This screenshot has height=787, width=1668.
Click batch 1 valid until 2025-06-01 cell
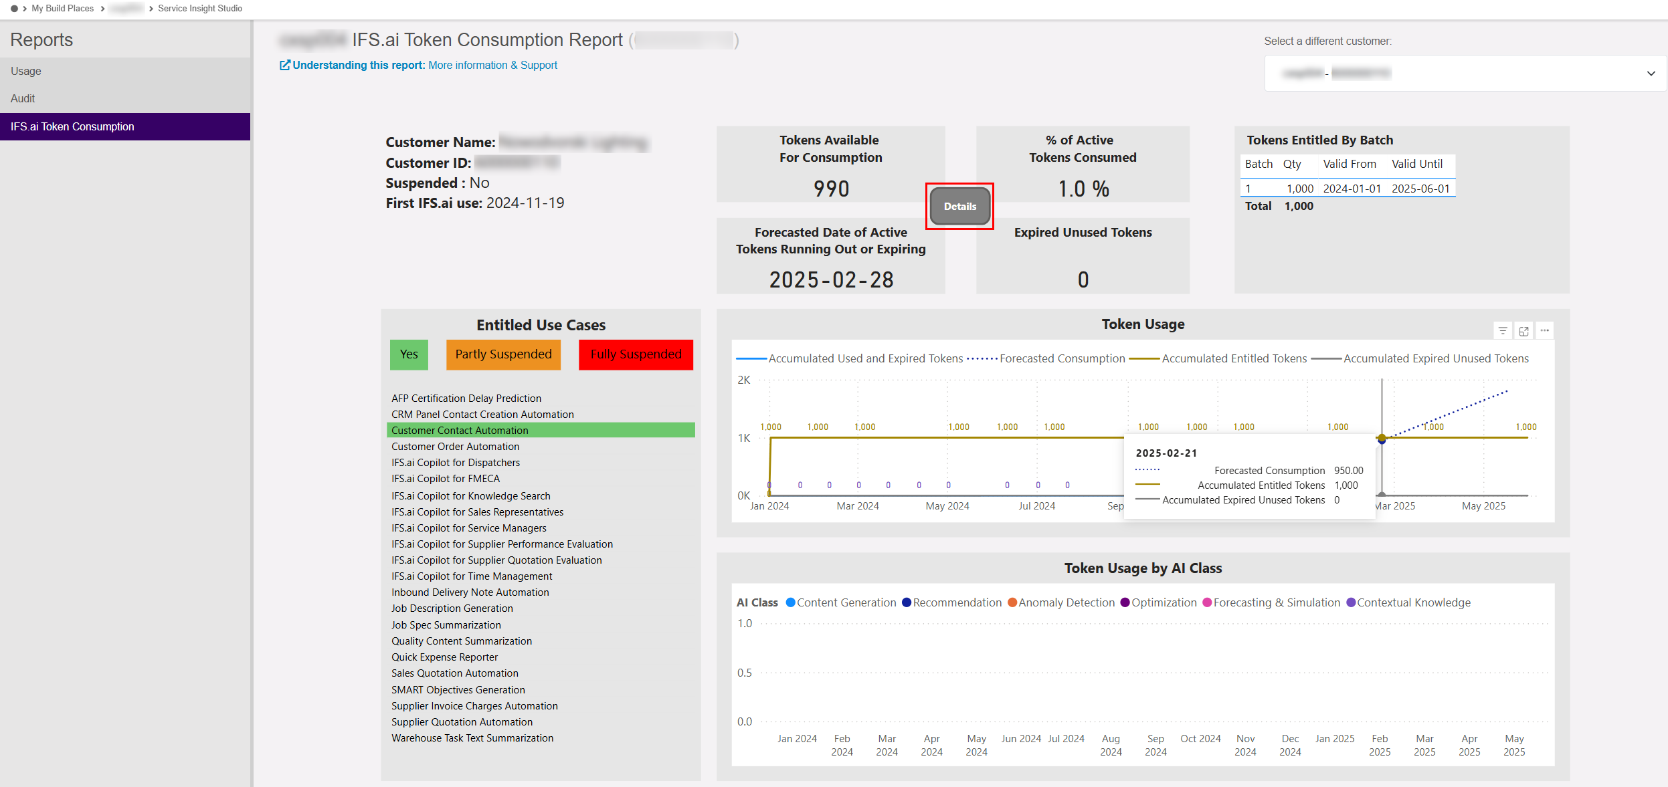point(1420,189)
